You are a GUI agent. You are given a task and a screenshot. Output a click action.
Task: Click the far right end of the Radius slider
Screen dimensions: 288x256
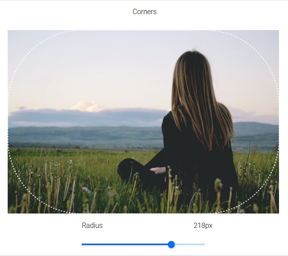tap(204, 244)
